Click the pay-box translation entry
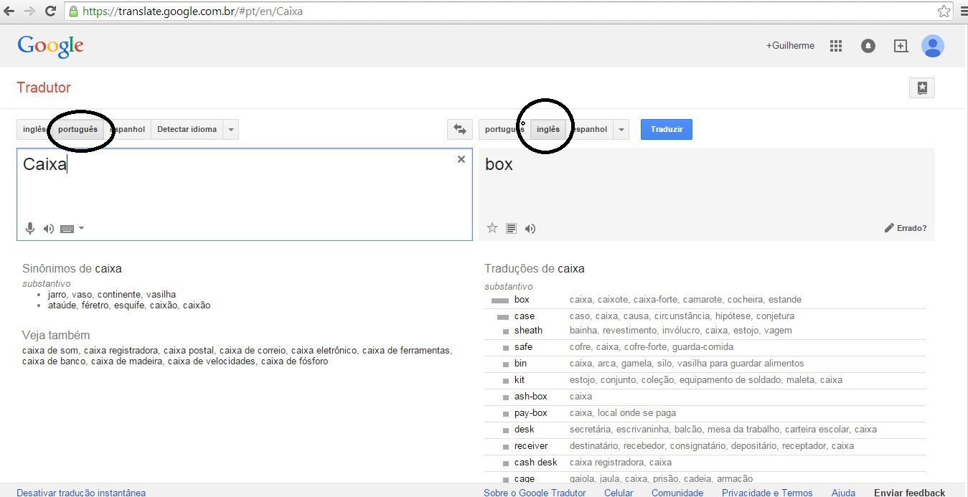Image resolution: width=968 pixels, height=497 pixels. [531, 413]
